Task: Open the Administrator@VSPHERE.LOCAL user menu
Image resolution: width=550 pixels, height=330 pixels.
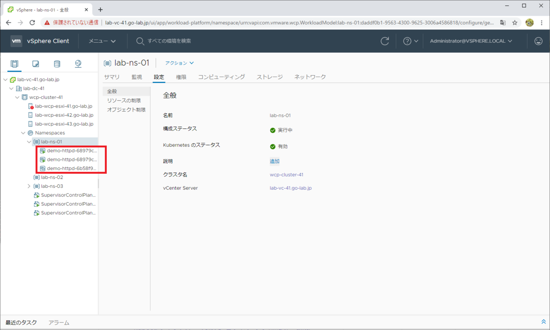Action: pyautogui.click(x=471, y=41)
